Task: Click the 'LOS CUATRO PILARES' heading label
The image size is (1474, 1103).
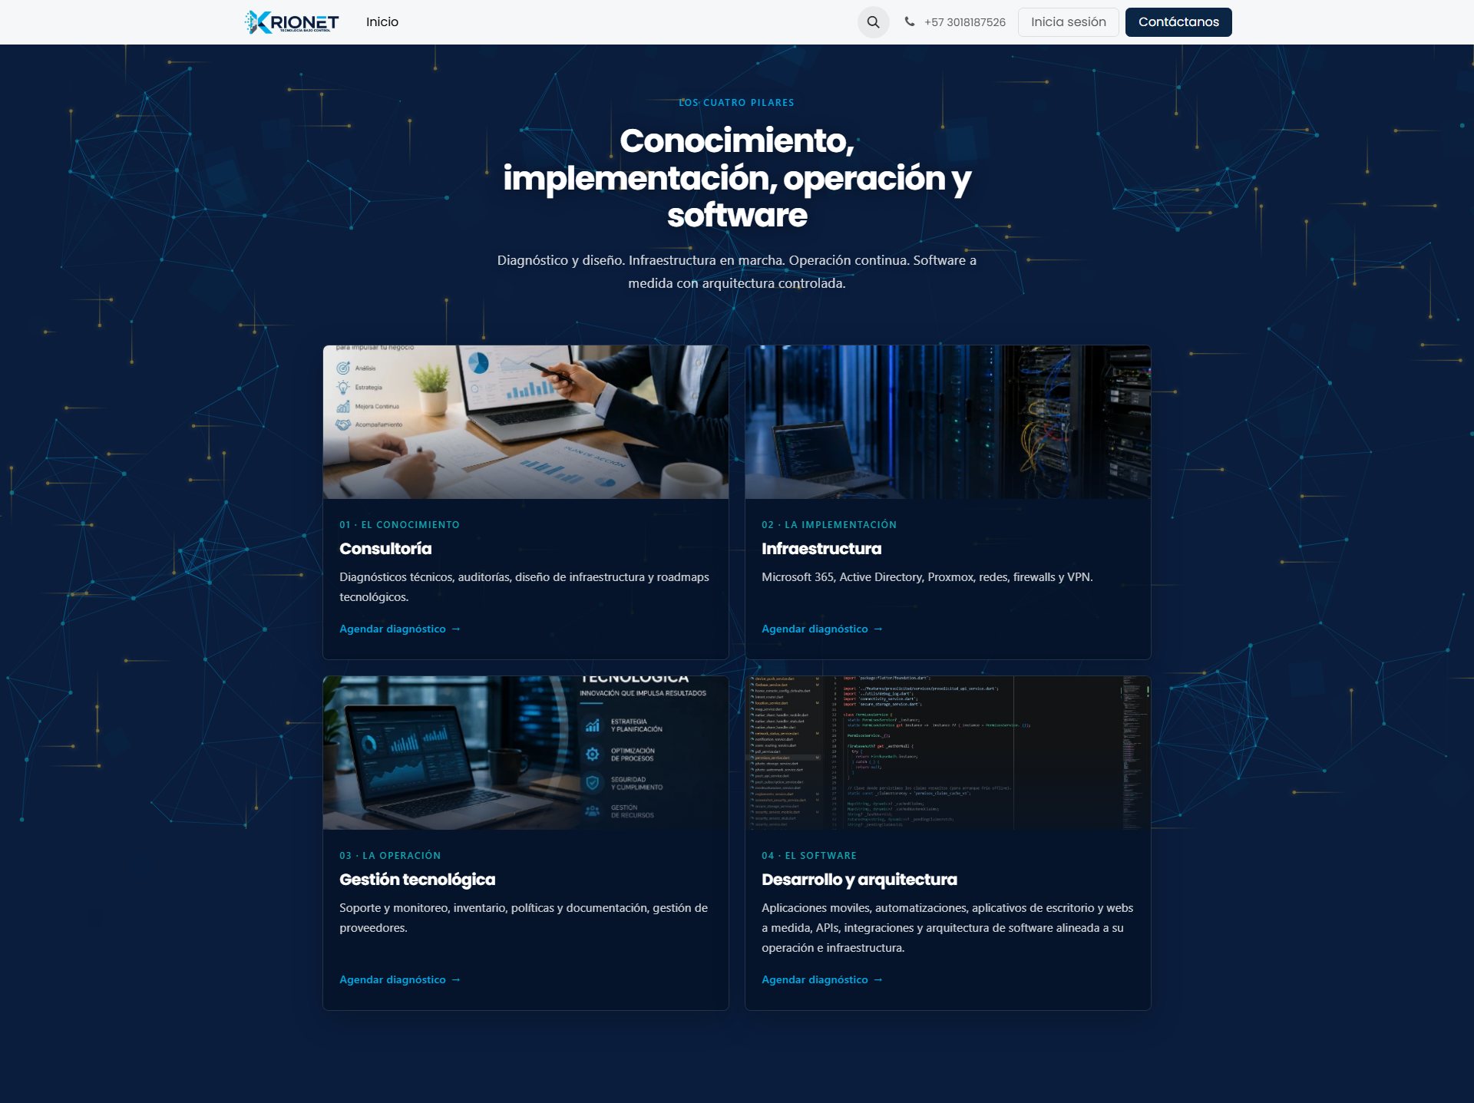Action: point(736,103)
